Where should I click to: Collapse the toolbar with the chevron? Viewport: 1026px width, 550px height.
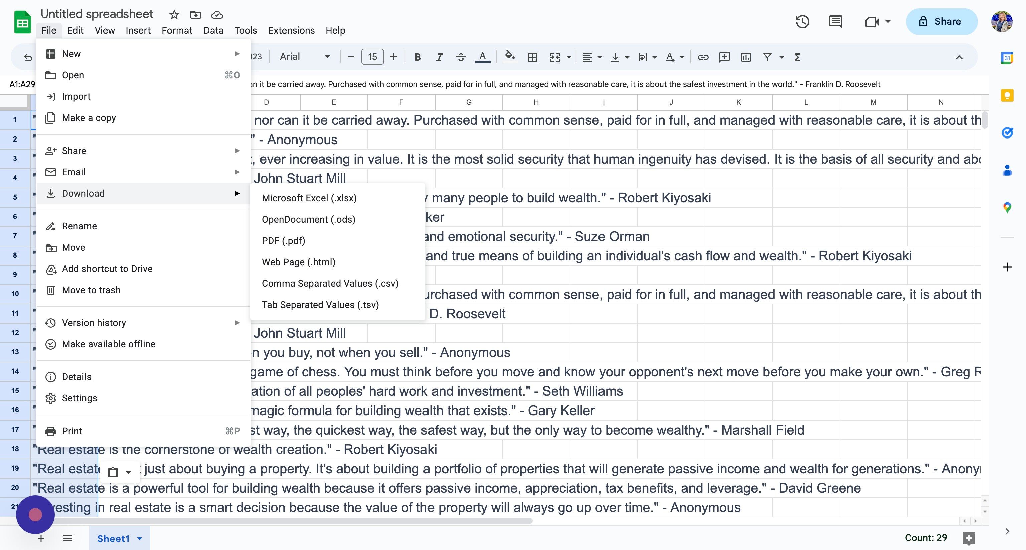tap(959, 58)
